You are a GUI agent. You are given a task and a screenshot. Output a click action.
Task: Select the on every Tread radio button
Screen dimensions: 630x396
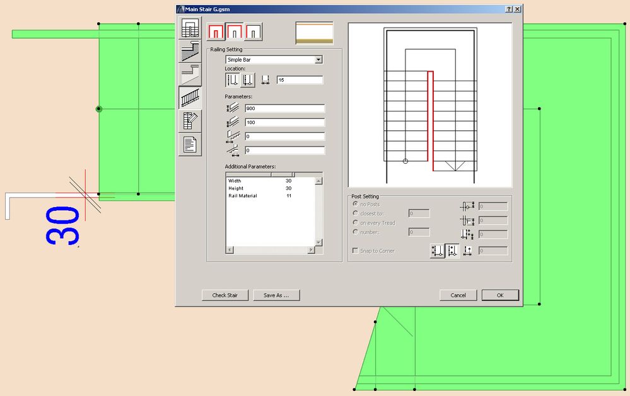(x=356, y=223)
